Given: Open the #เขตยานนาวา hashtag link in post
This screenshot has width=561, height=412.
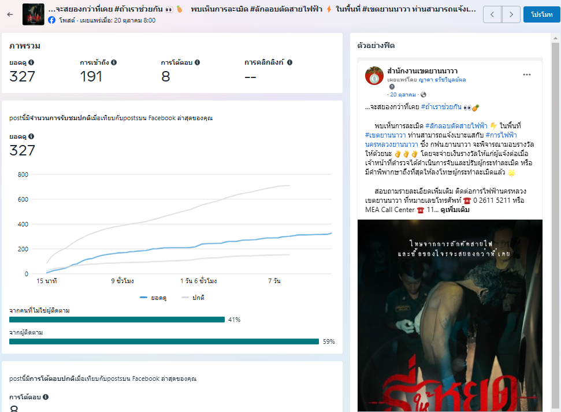Looking at the screenshot, I should (x=385, y=135).
